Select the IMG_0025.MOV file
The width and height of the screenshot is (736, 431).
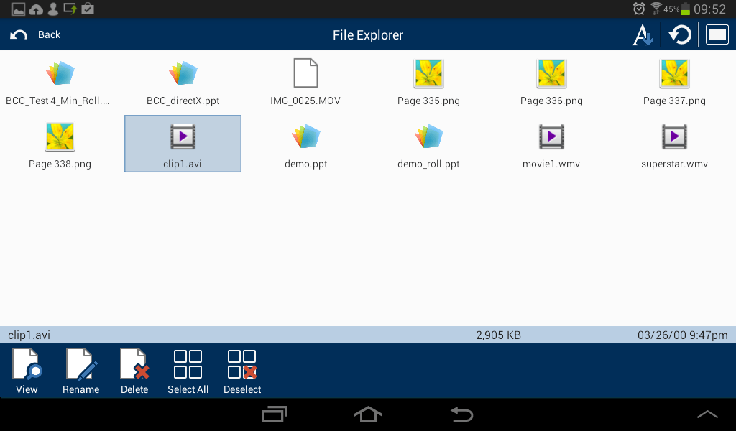point(305,81)
